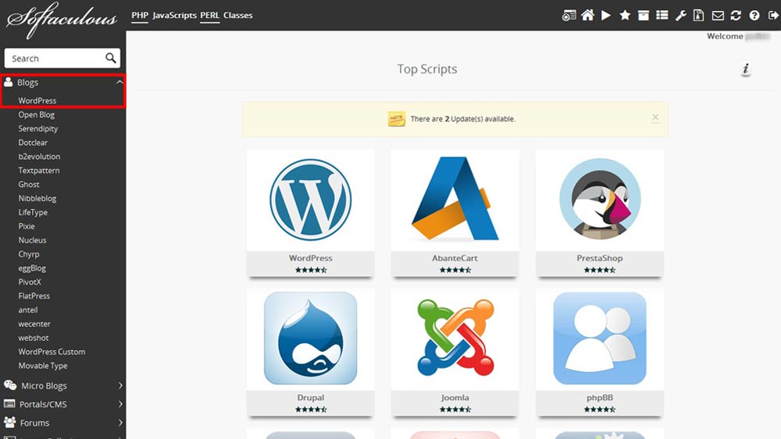This screenshot has width=781, height=439.
Task: Open email settings envelope icon
Action: [x=718, y=16]
